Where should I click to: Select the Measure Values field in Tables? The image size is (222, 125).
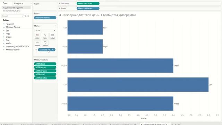[13, 50]
